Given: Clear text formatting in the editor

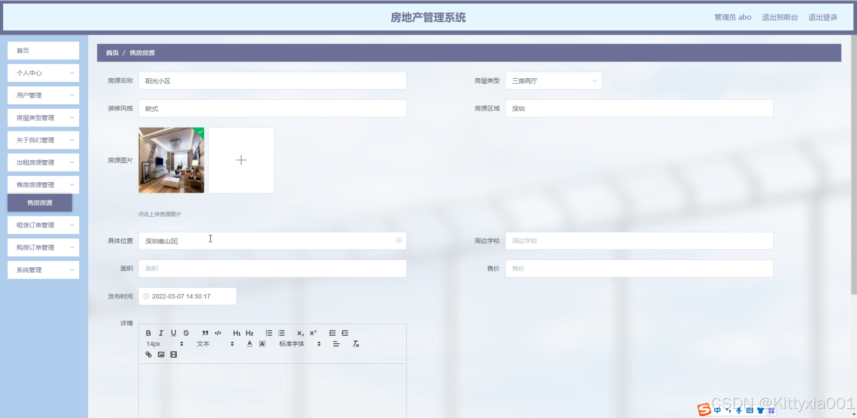Looking at the screenshot, I should (x=356, y=344).
